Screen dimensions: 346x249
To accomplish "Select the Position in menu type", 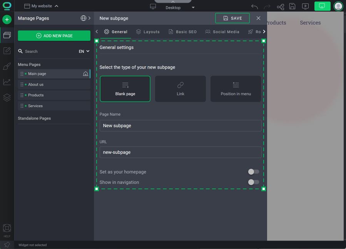I will pyautogui.click(x=236, y=89).
